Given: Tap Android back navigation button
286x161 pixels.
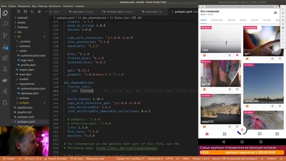Looking at the screenshot, I should point(223,142).
